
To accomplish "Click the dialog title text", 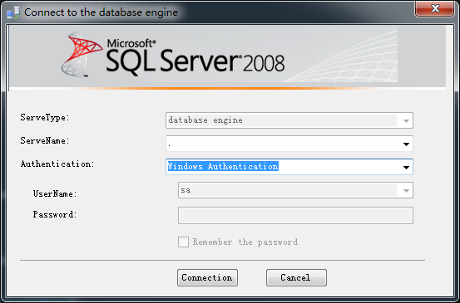I will pos(101,12).
